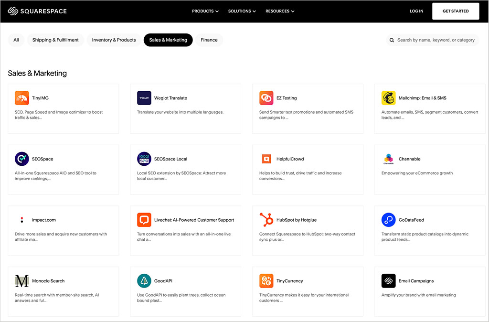The width and height of the screenshot is (489, 322).
Task: Select the Sales & Marketing filter
Action: tap(168, 40)
